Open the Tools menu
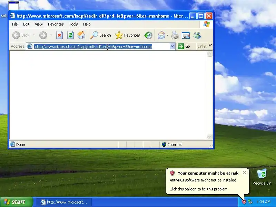This screenshot has width=276, height=207. coord(73,24)
